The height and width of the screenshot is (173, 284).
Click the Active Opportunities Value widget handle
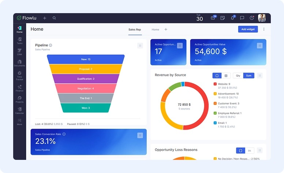[x=260, y=46]
